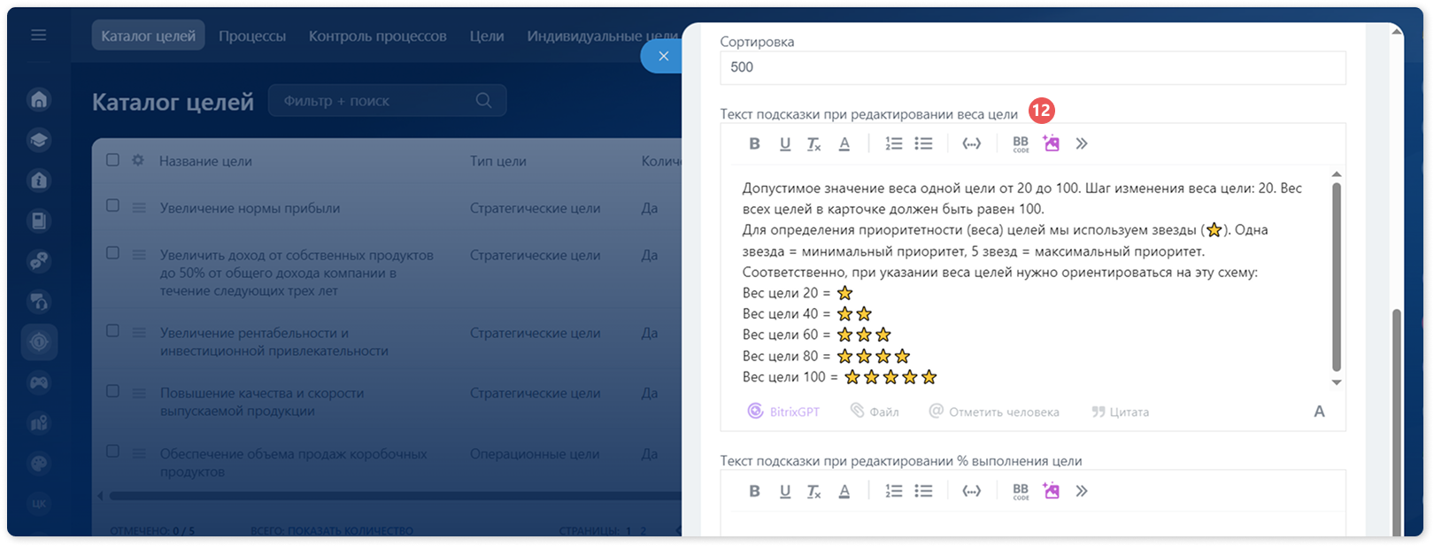The image size is (1434, 547).
Task: Expand more toolbar options in weight hint editor
Action: click(1082, 143)
